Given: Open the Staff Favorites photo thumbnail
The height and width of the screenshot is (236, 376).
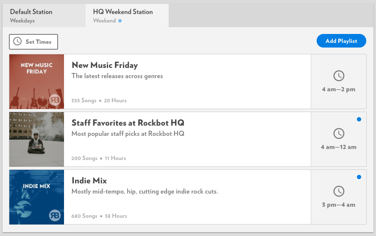Looking at the screenshot, I should pos(37,139).
